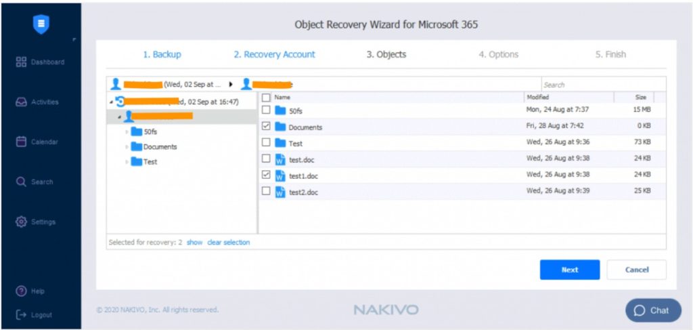Click the Test folder icon in tree
The width and height of the screenshot is (693, 330).
tap(137, 161)
